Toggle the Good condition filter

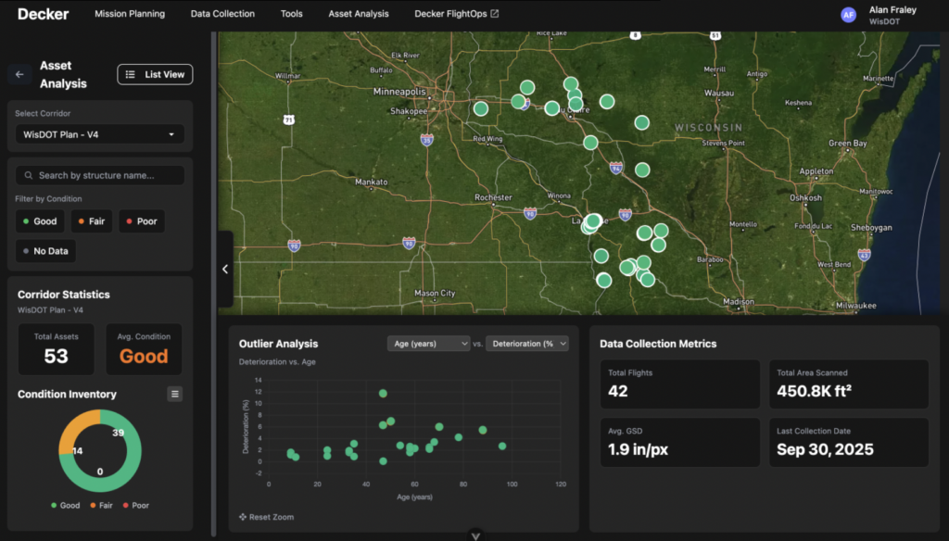(x=40, y=221)
